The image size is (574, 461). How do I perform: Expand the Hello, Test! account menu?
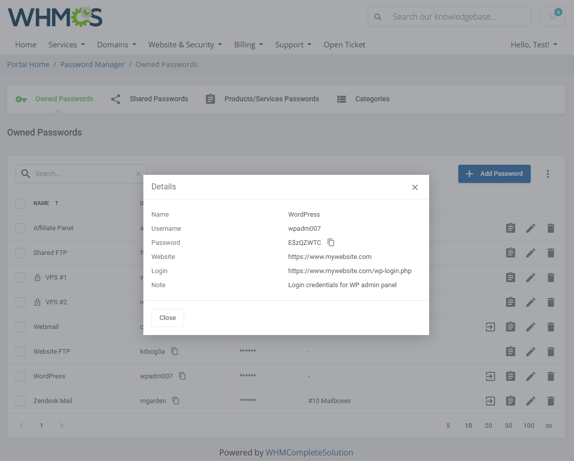[534, 45]
